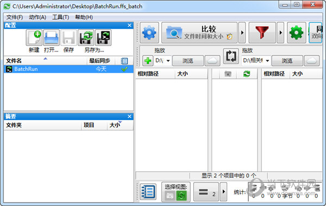Open a configuration with 打开 icon
The image size is (326, 206).
pos(52,38)
